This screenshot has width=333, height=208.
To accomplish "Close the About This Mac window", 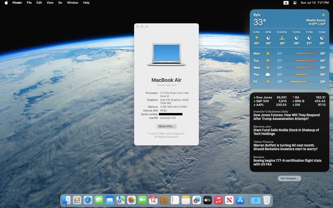I will 137,27.
